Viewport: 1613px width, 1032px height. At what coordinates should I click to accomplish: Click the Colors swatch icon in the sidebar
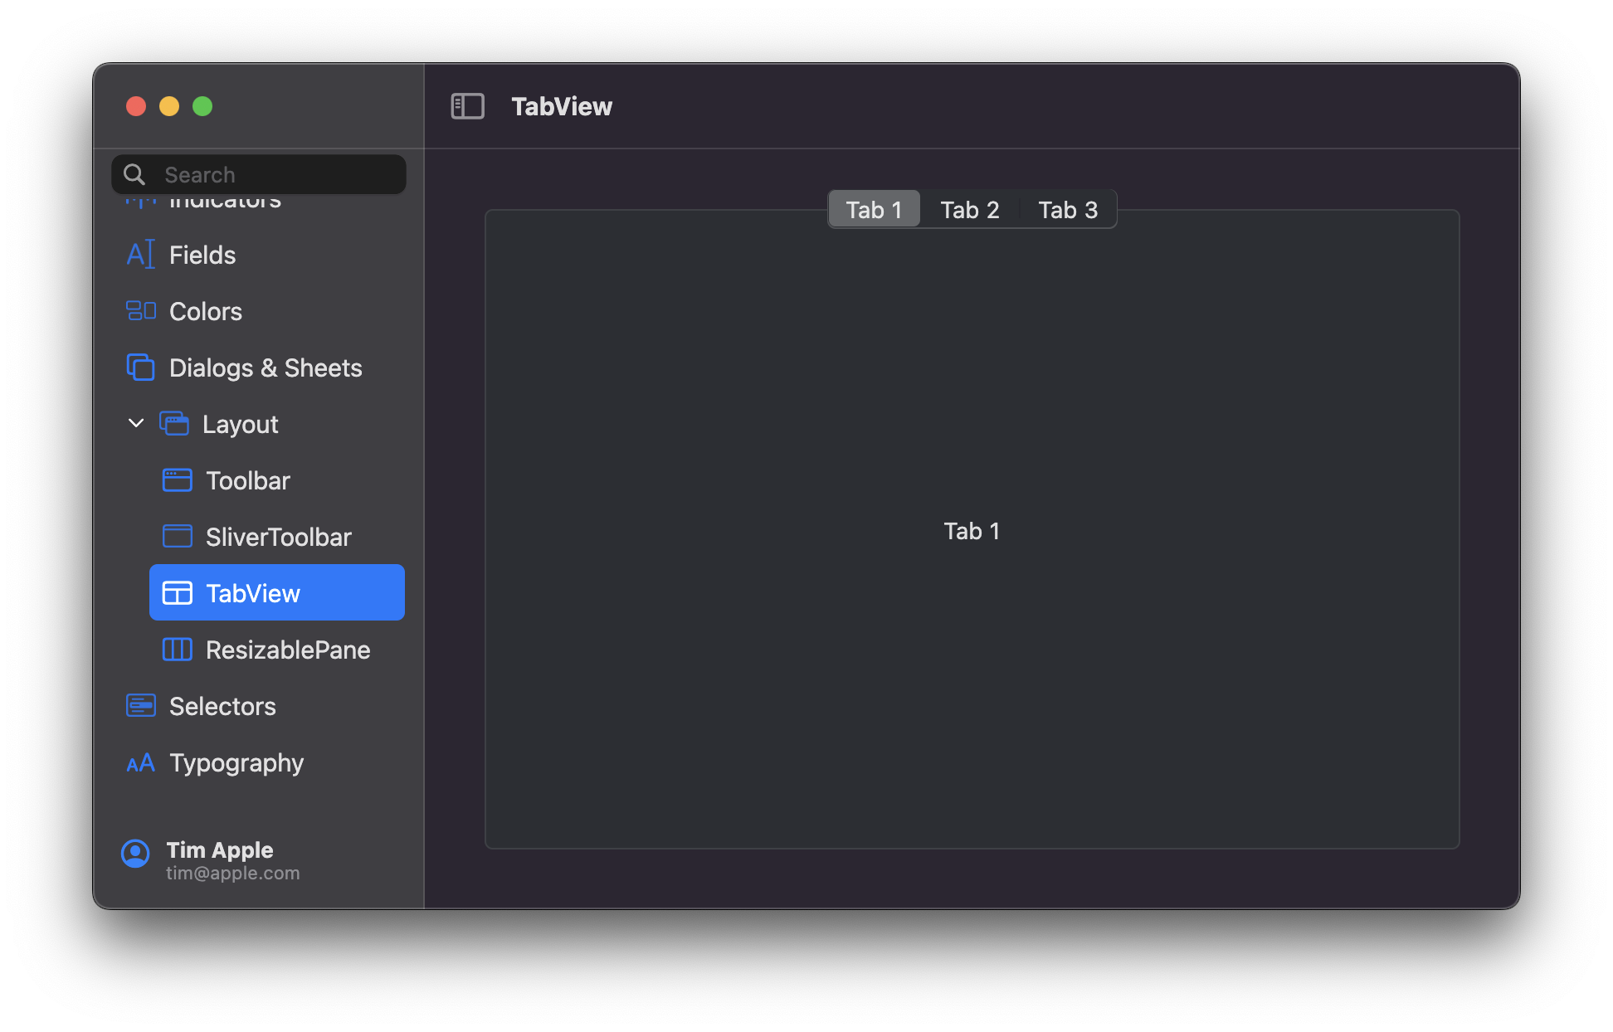click(140, 311)
